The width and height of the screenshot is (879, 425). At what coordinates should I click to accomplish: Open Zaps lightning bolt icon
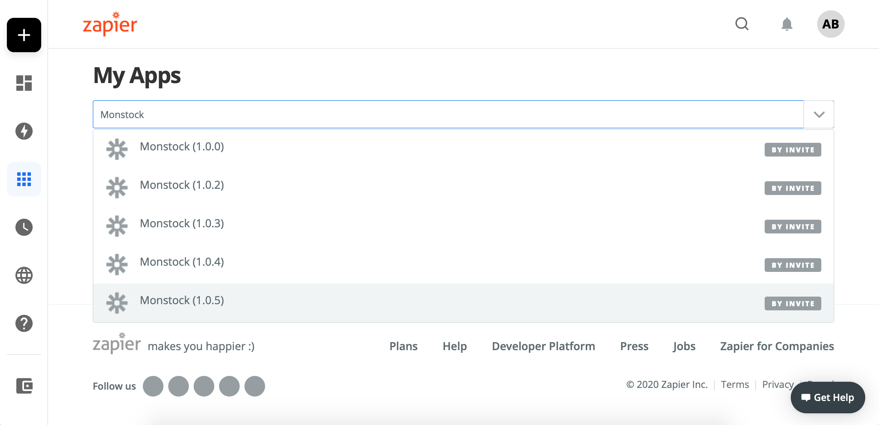(24, 131)
